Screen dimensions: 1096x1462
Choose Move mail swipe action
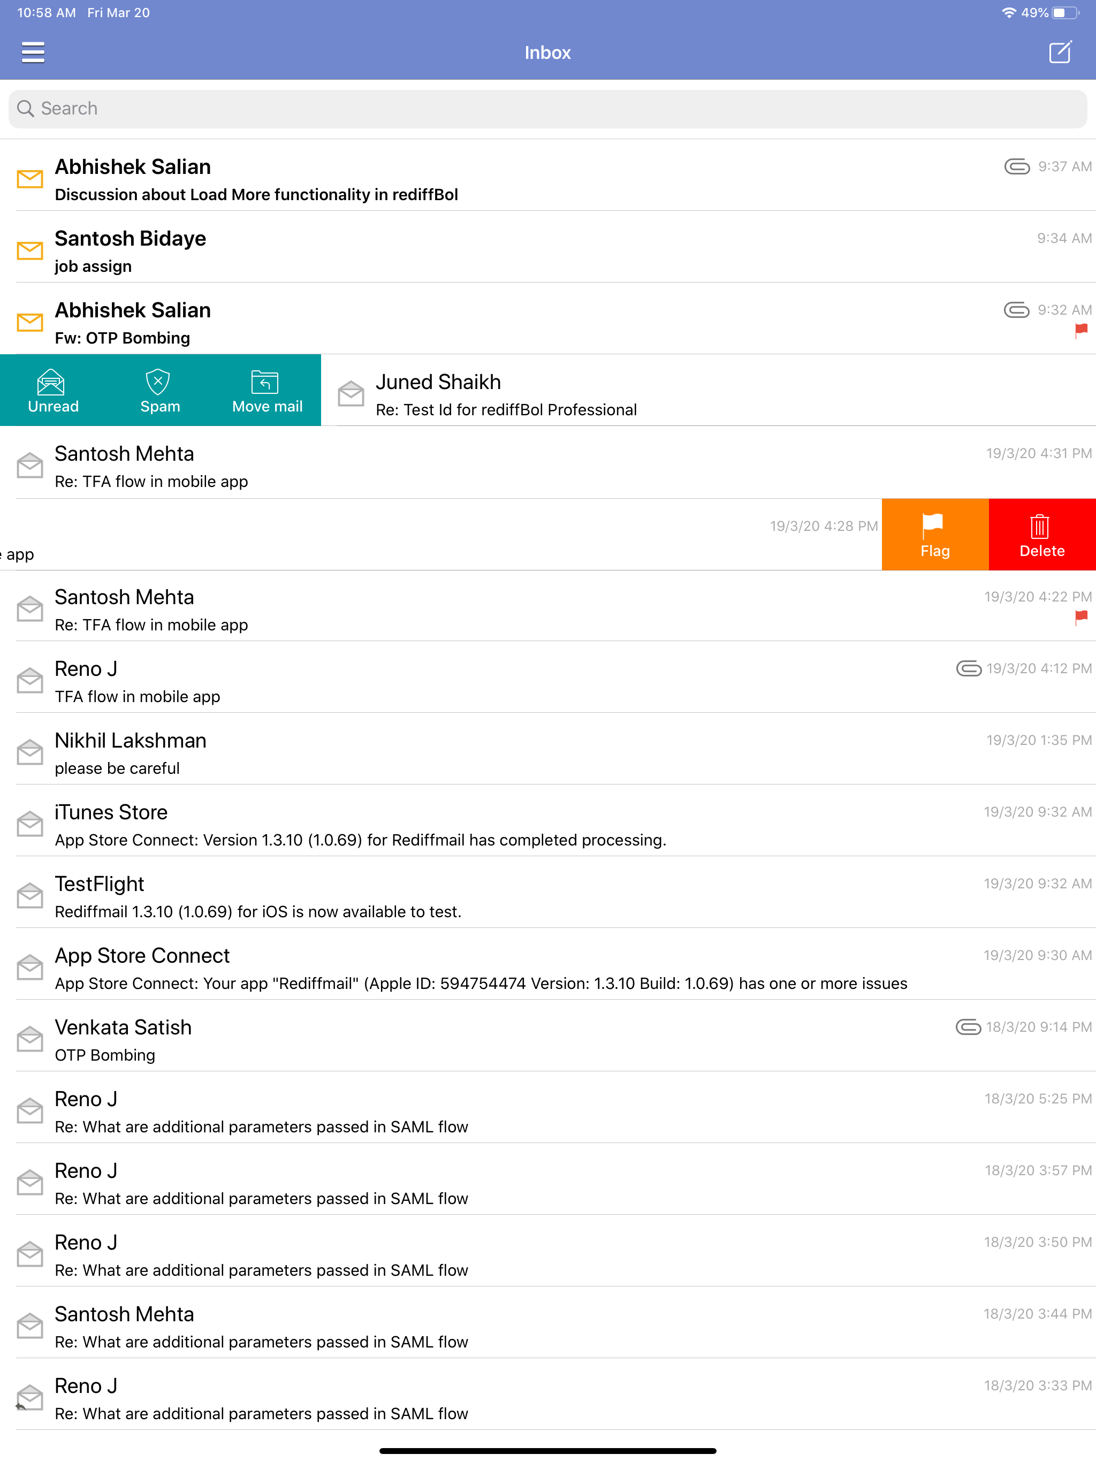tap(267, 391)
